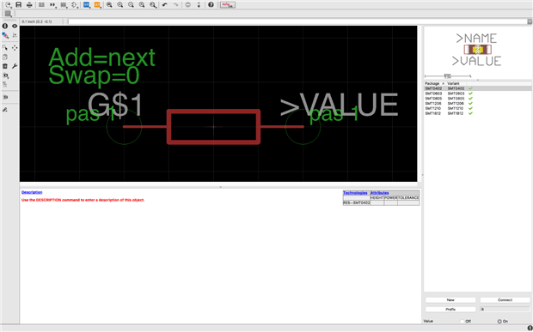Viewport: 533px width, 332px height.
Task: Click into the command line input field
Action: pos(297,21)
